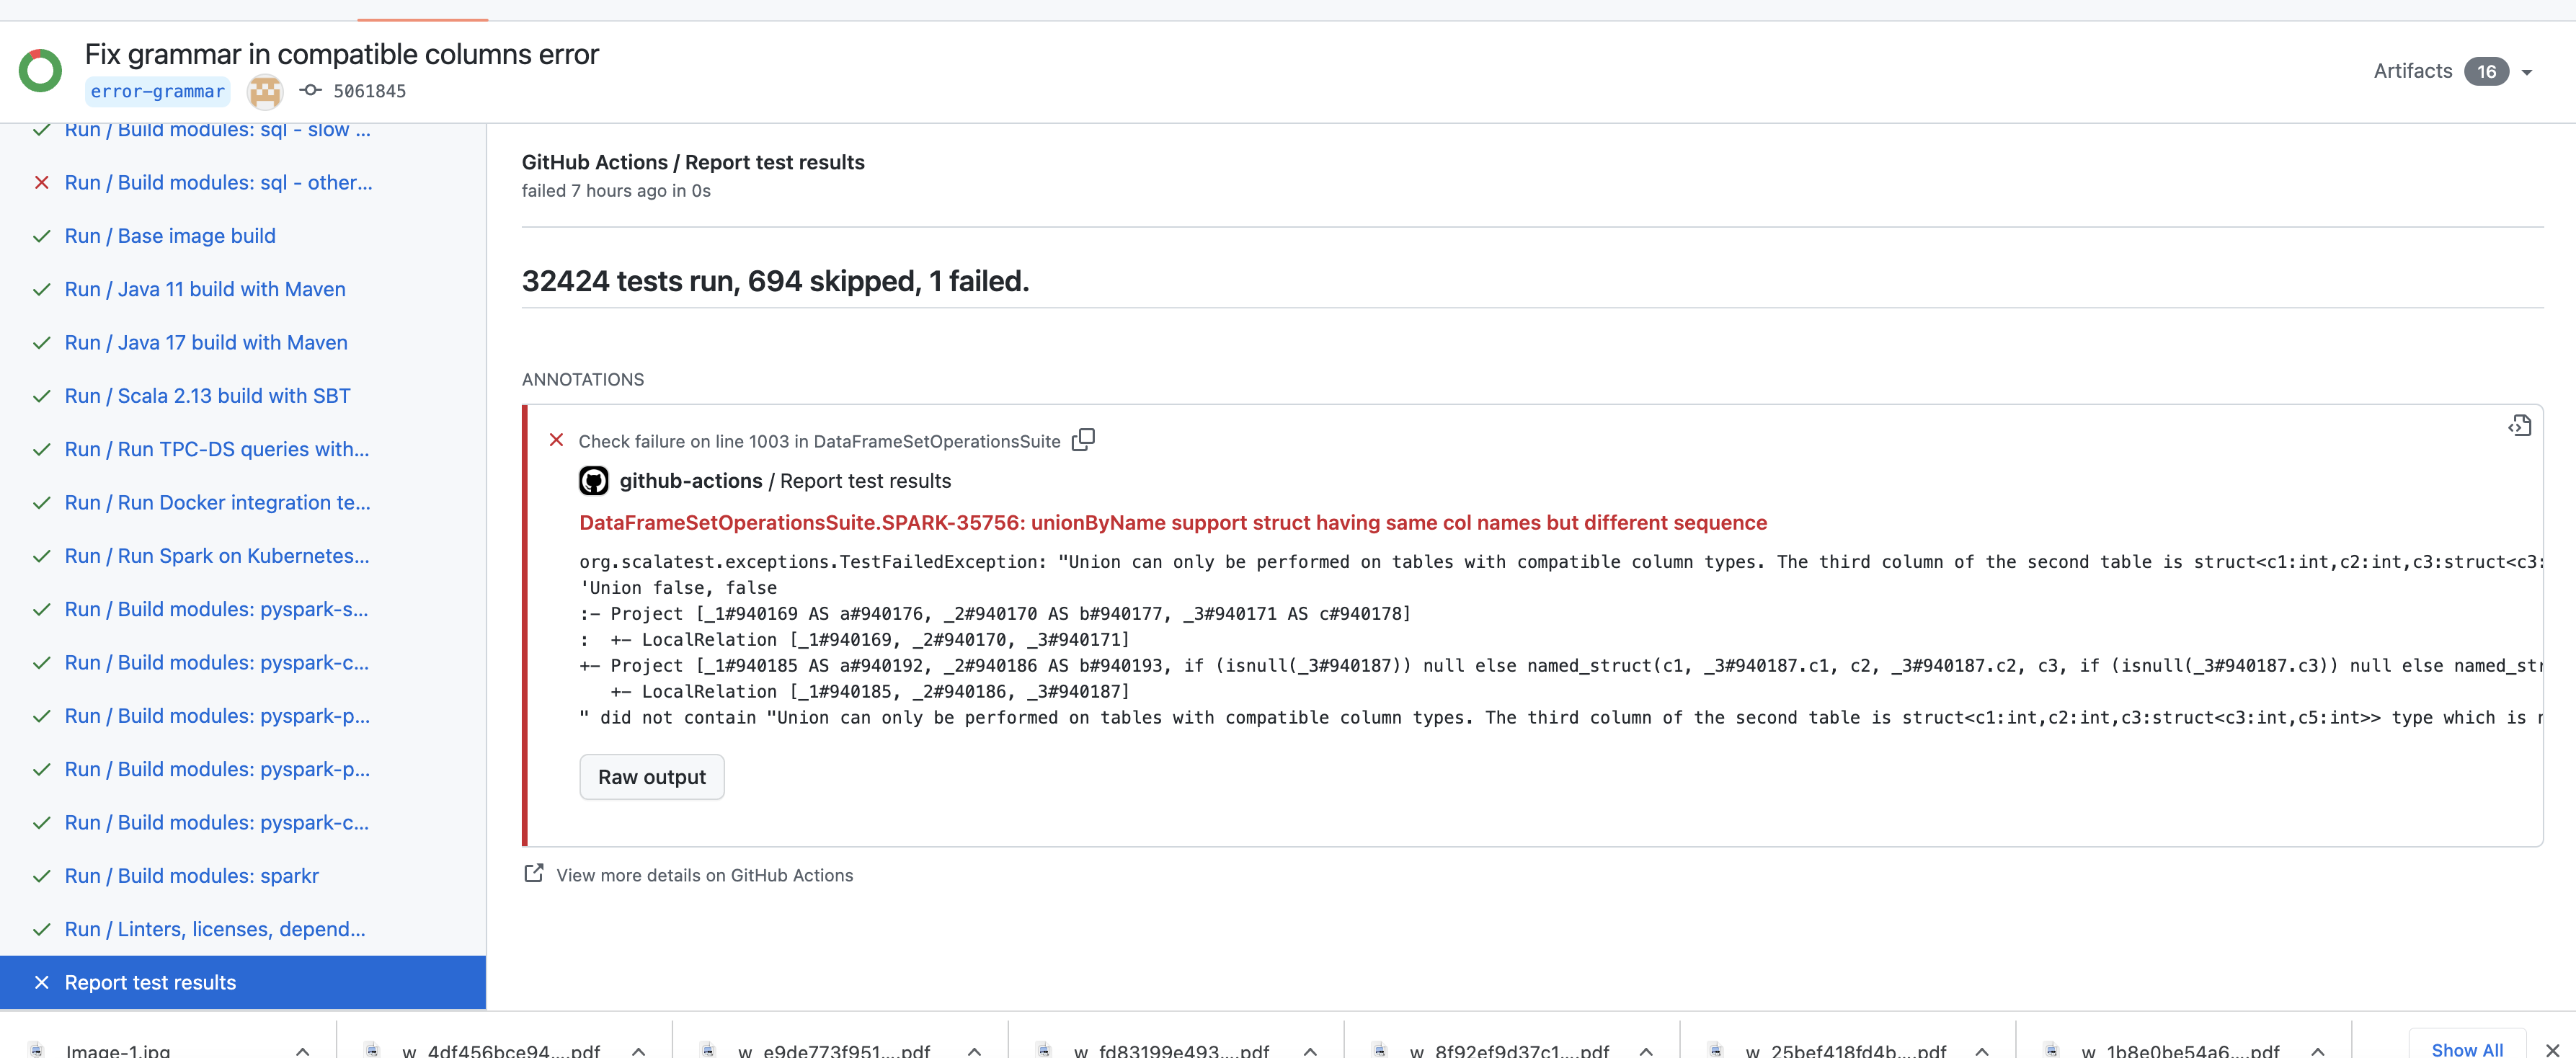Viewport: 2576px width, 1058px height.
Task: Click the Raw output button
Action: coord(652,777)
